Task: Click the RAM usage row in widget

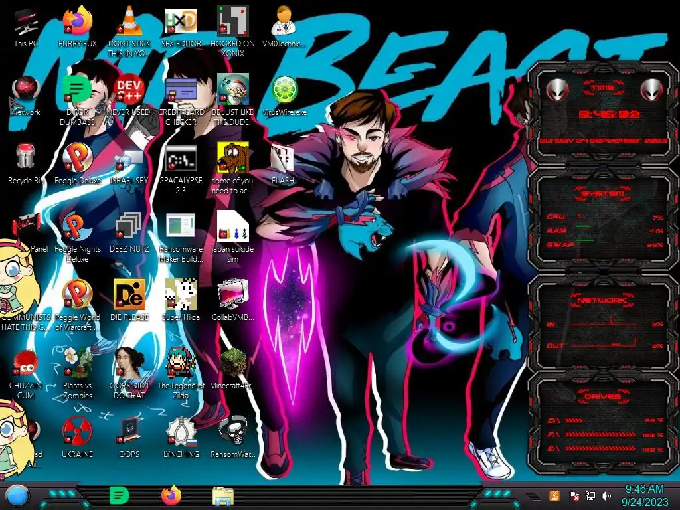Action: [606, 230]
